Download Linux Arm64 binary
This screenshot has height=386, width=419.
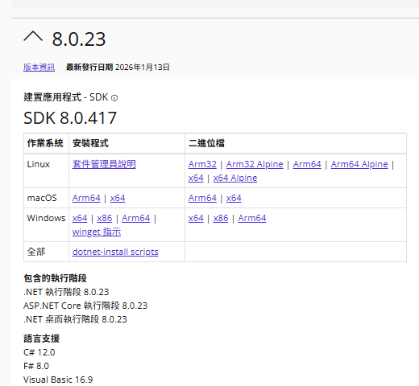(307, 164)
